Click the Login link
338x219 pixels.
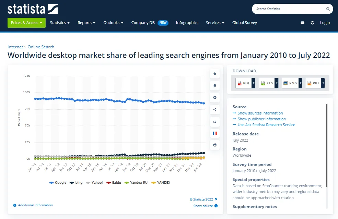click(325, 23)
